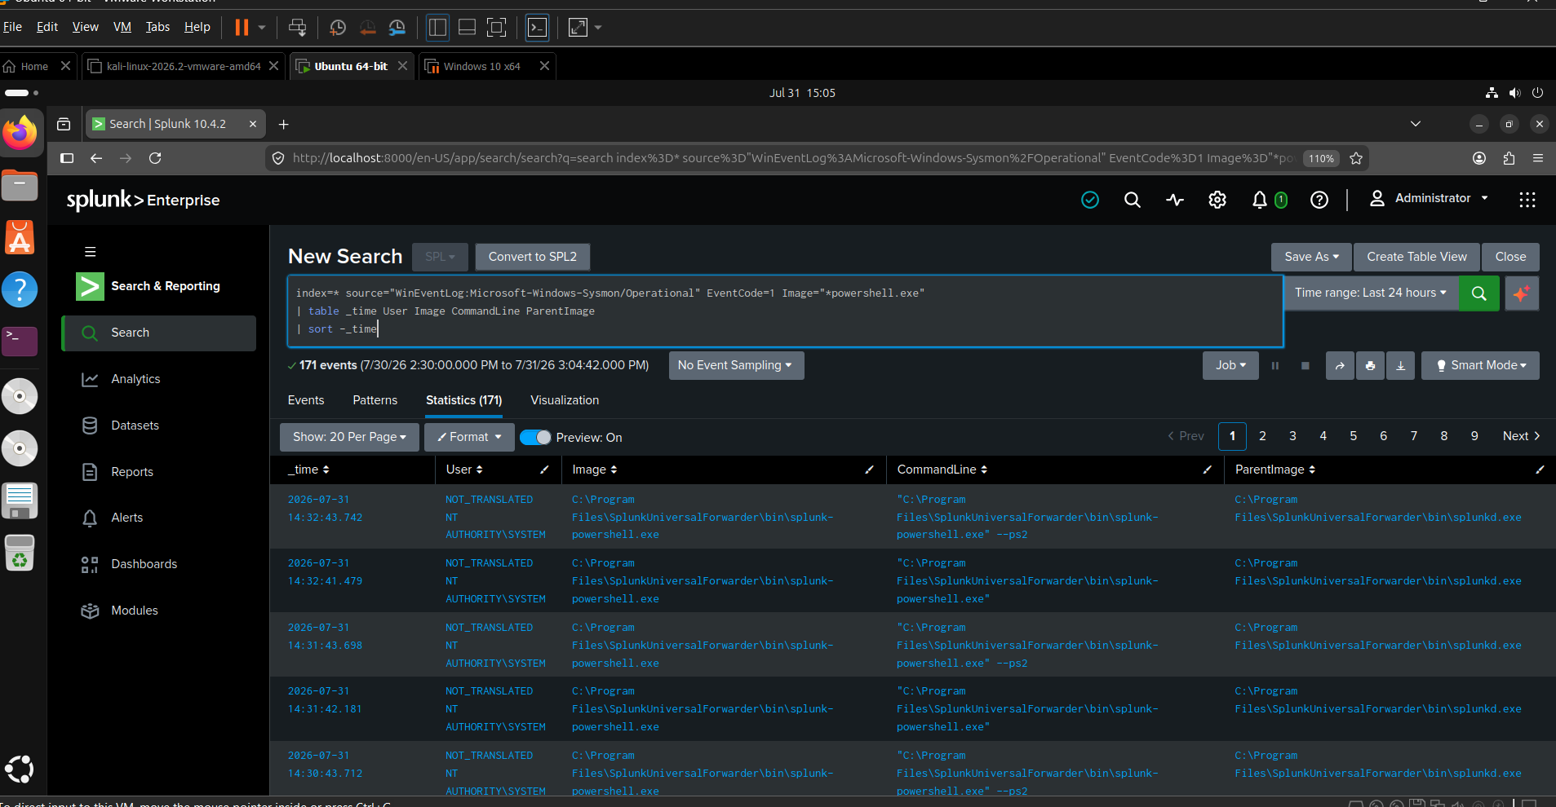
Task: Open the Firefox application menu
Action: tap(1538, 158)
